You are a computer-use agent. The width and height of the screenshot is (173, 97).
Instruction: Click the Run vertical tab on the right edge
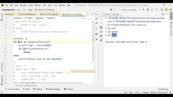(171, 16)
